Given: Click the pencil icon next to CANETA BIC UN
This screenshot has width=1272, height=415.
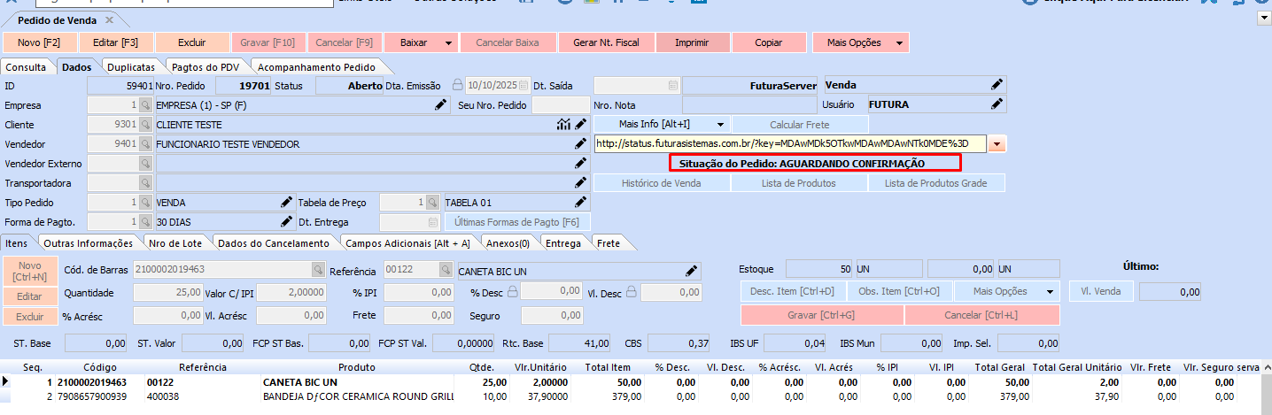Looking at the screenshot, I should (692, 270).
